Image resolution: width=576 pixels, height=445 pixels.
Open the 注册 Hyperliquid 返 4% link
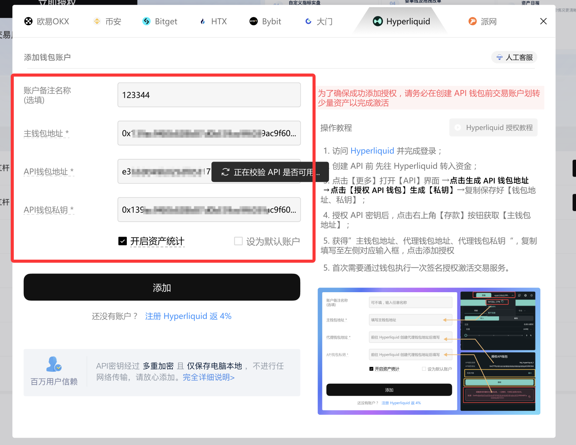pos(188,316)
